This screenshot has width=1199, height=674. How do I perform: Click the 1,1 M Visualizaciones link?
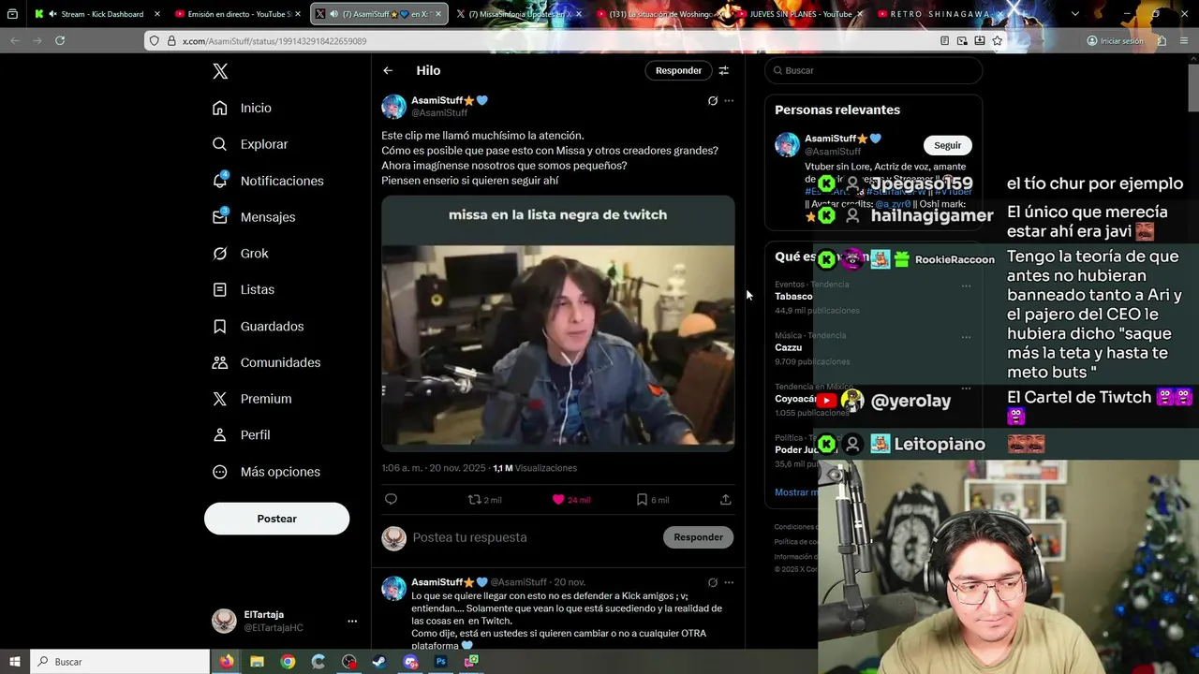pyautogui.click(x=535, y=468)
